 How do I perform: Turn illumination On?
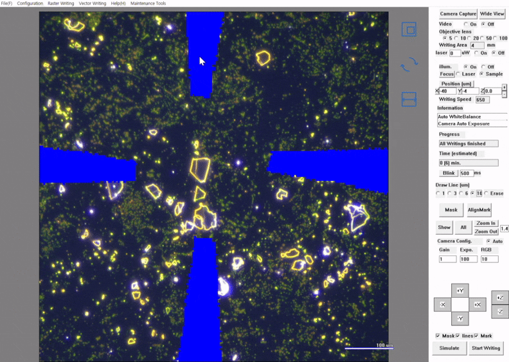[466, 67]
